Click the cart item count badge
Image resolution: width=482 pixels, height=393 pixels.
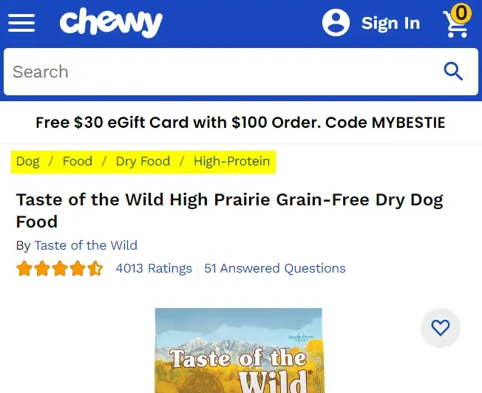(x=461, y=13)
